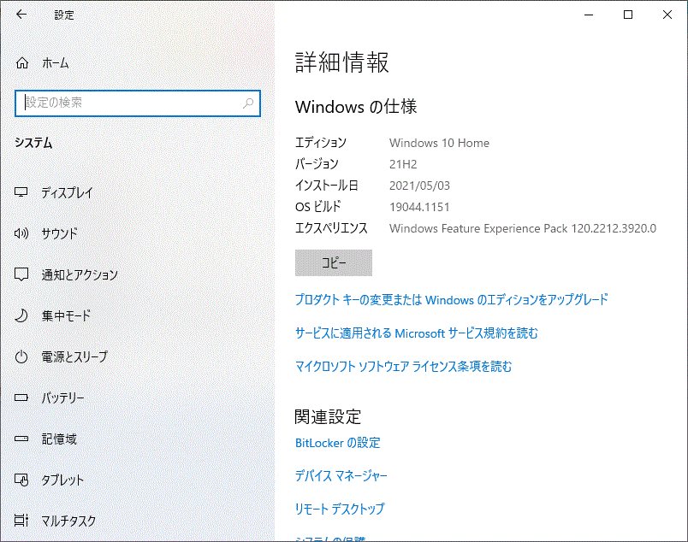This screenshot has width=688, height=542.
Task: Open ソフトウェア ライセンス条項を読む link
Action: pos(403,366)
